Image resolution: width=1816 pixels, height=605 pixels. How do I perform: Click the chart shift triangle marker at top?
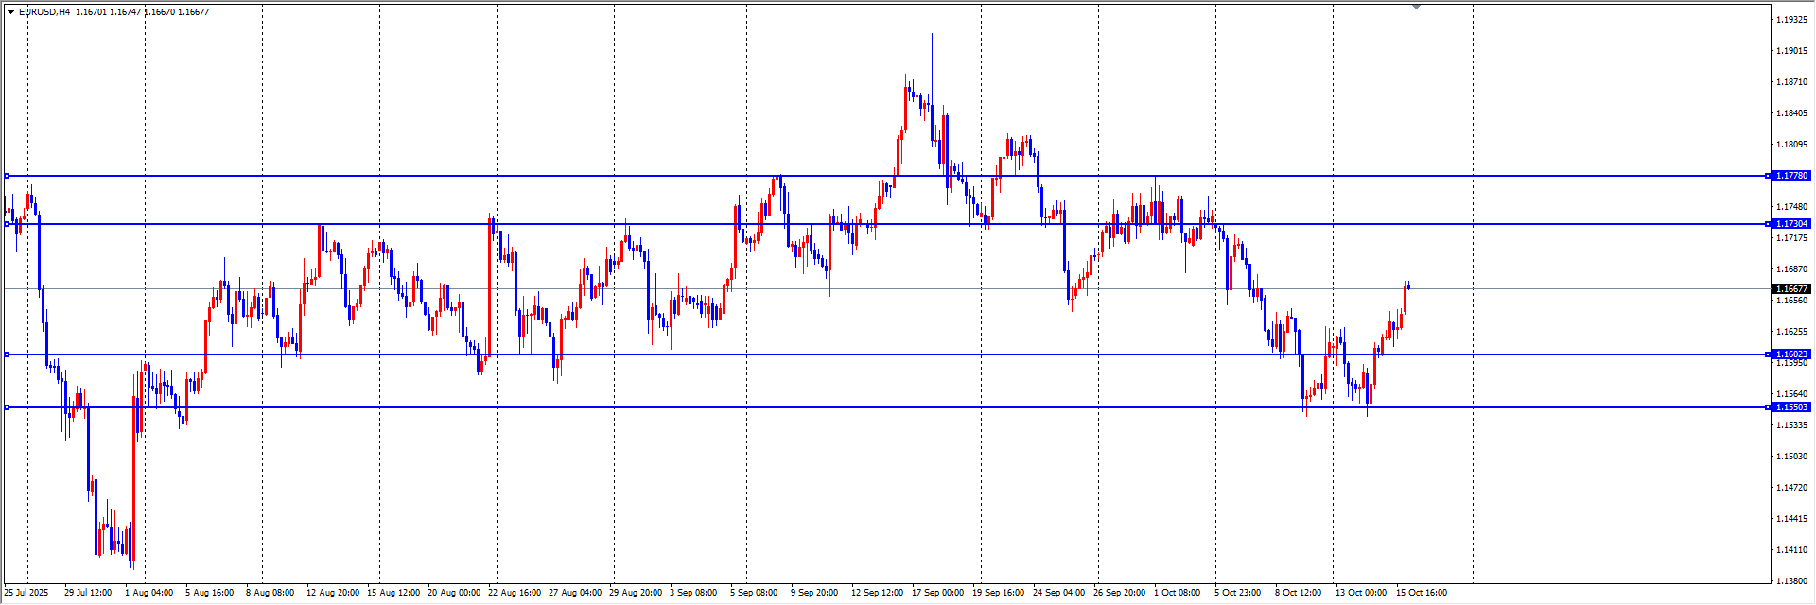[x=1416, y=7]
